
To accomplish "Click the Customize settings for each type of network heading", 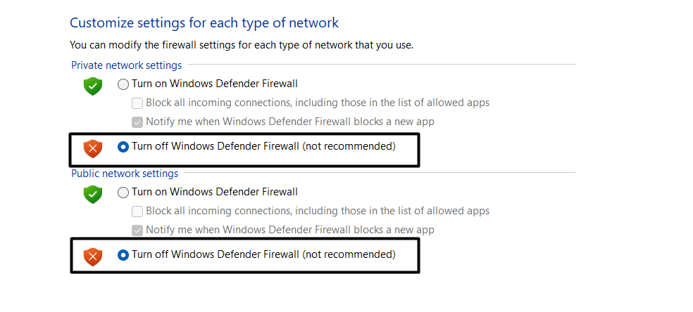I will coord(204,23).
